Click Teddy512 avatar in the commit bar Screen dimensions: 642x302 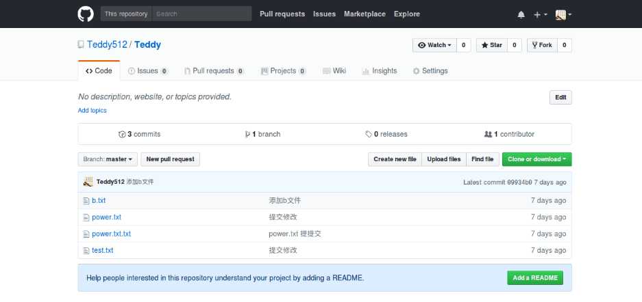(88, 182)
